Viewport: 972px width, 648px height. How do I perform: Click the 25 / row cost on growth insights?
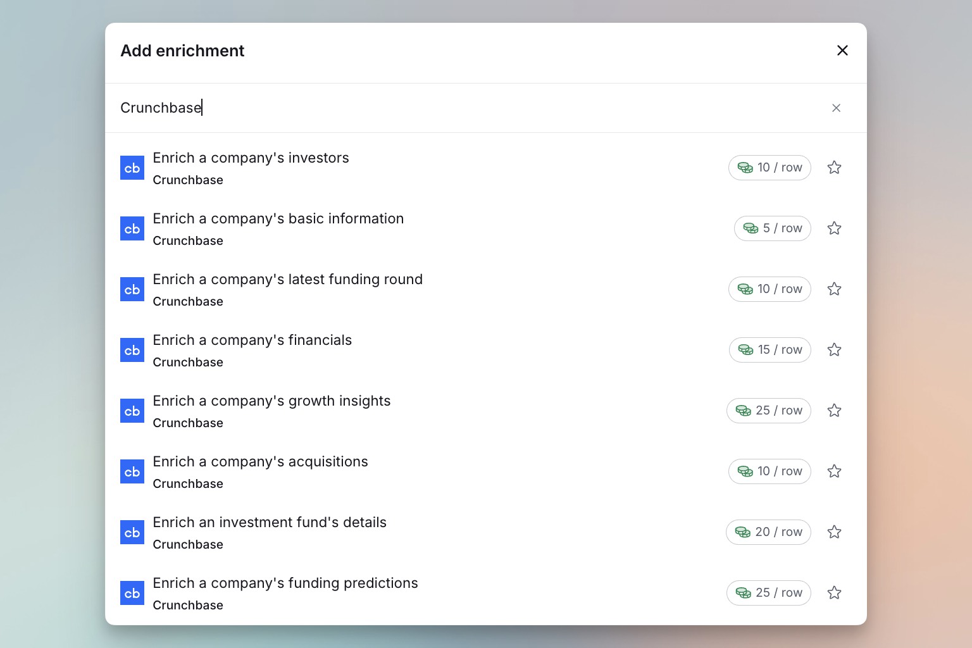769,411
